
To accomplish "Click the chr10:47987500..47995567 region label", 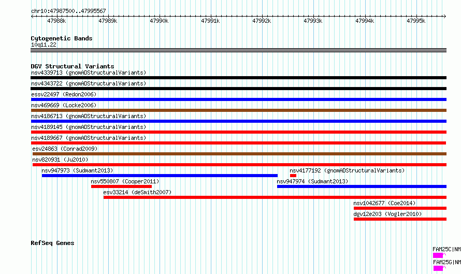I will click(x=68, y=11).
